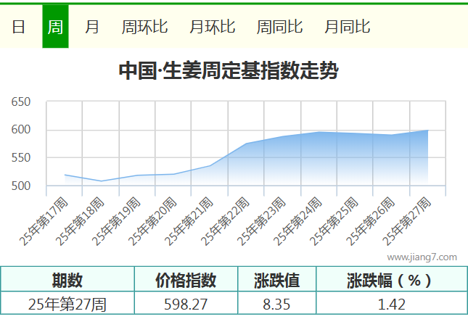
Task: Click the 期数 column header
Action: pyautogui.click(x=67, y=280)
